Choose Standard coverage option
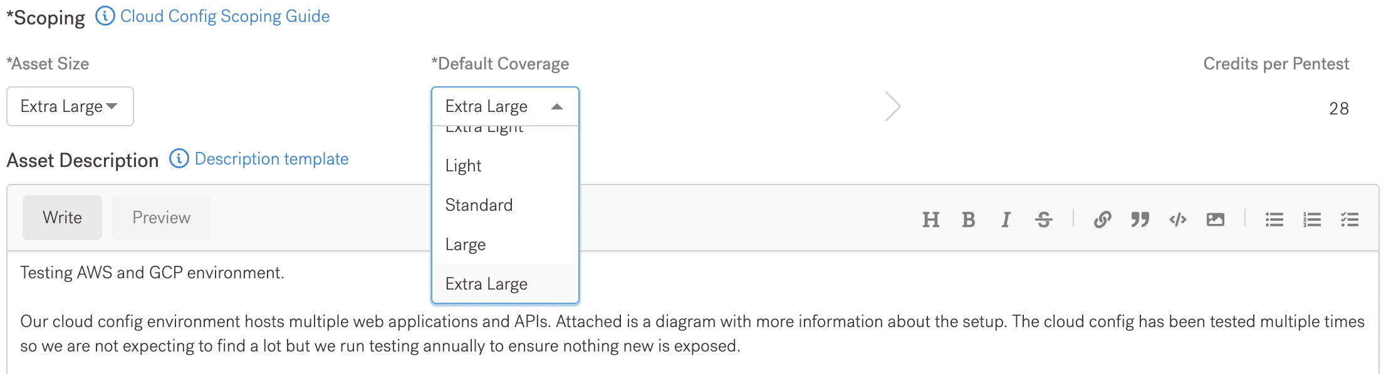The height and width of the screenshot is (374, 1386). [479, 205]
